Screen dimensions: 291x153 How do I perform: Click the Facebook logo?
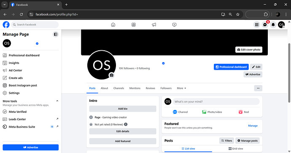(x=6, y=25)
